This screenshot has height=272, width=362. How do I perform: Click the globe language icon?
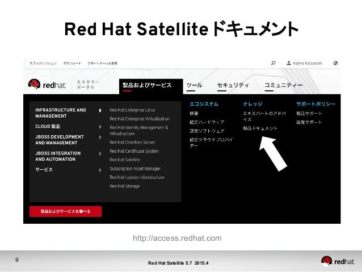336,63
